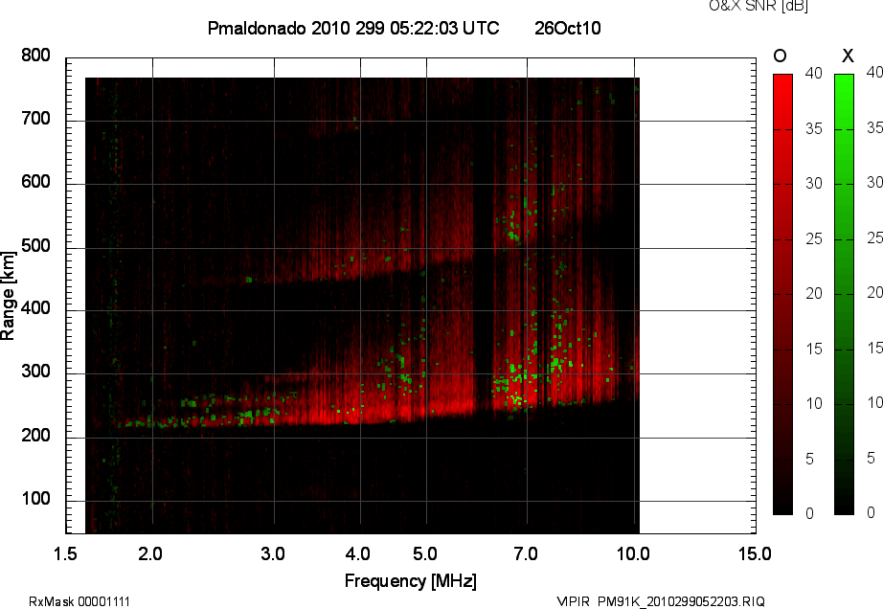Click the green X-mode SNR colorbar
This screenshot has height=609, width=883.
click(x=844, y=294)
